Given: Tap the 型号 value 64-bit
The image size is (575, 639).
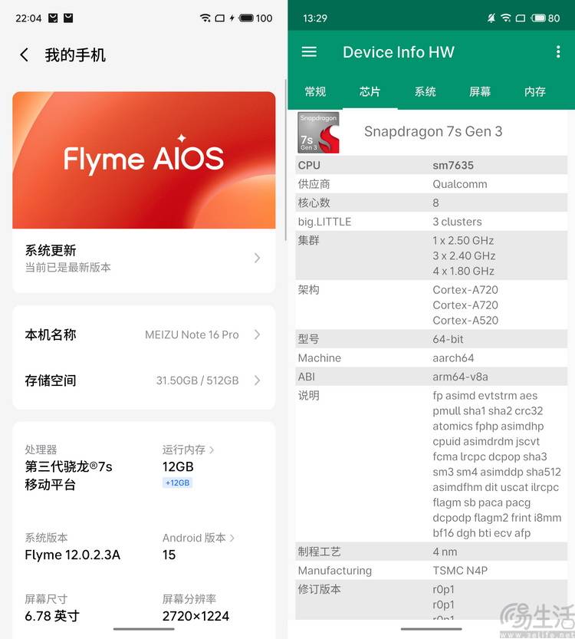Looking at the screenshot, I should pos(448,339).
